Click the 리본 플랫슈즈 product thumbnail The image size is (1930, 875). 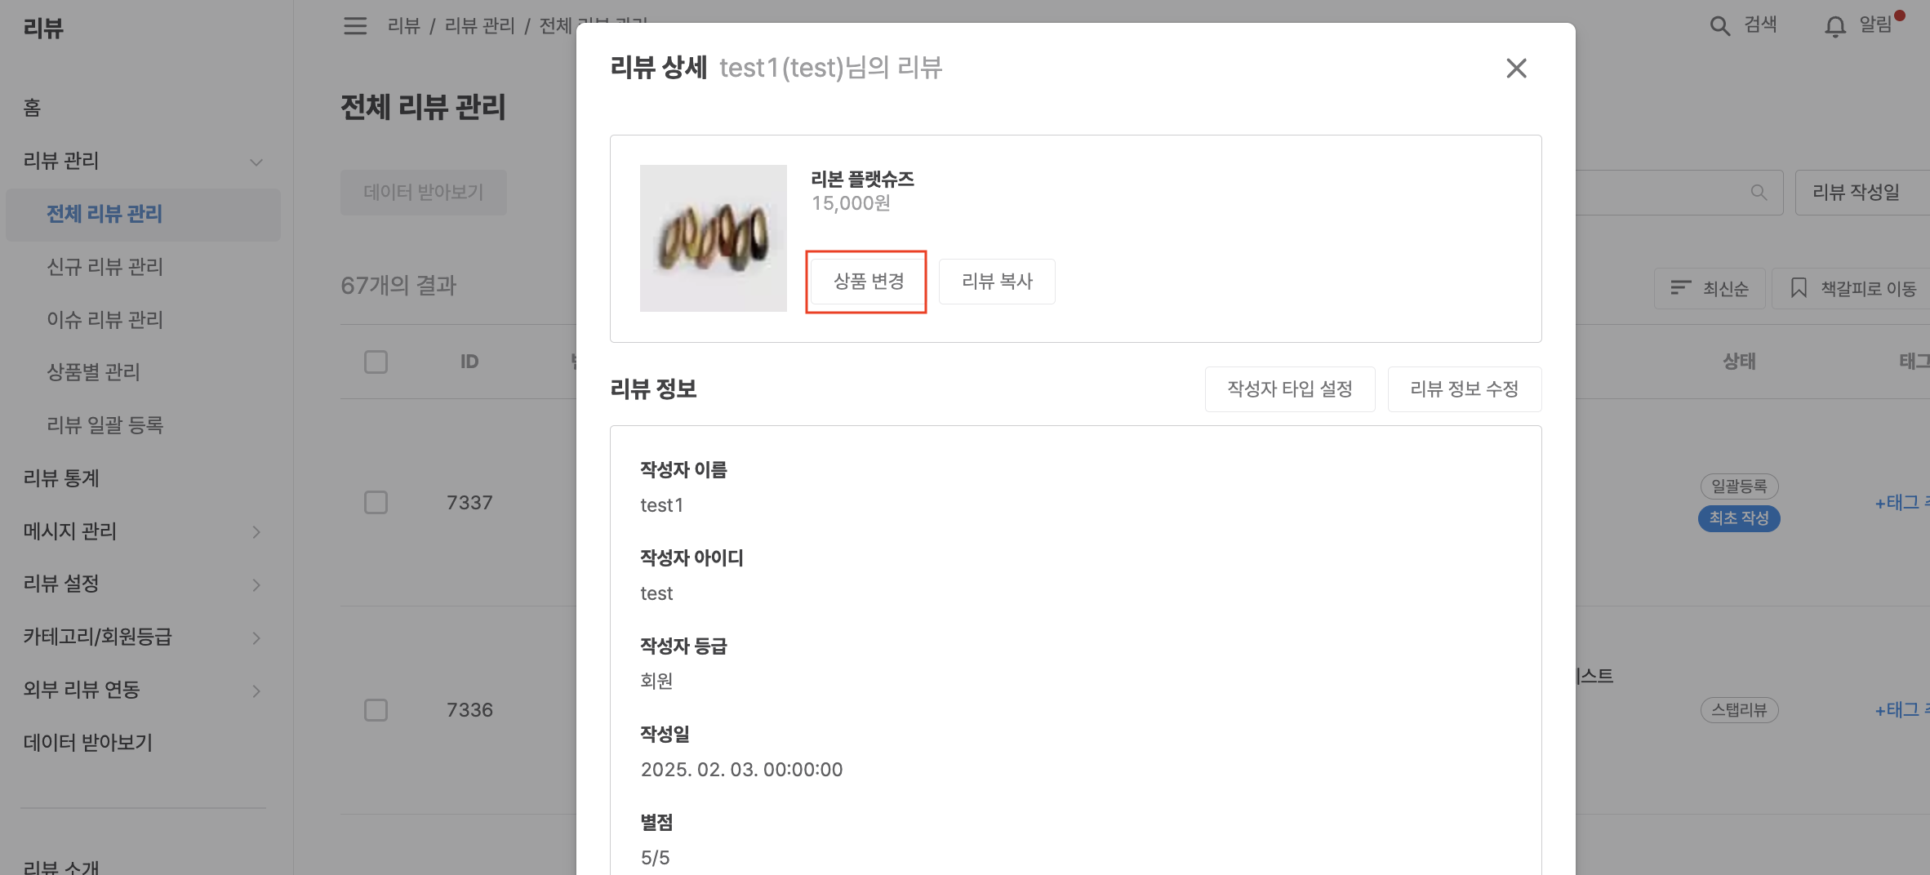tap(713, 238)
